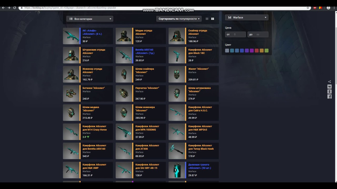Reload the page with the refresh icon
The height and width of the screenshot is (189, 337).
[14, 8]
